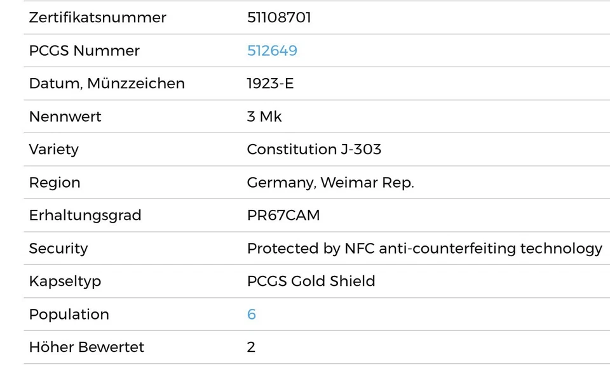The width and height of the screenshot is (610, 383).
Task: Click the PCGS Gold Shield holder value
Action: [x=311, y=282]
